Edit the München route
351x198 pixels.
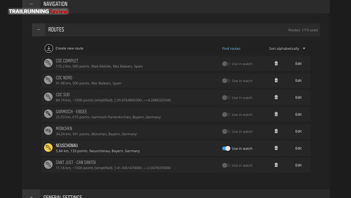[x=298, y=131]
